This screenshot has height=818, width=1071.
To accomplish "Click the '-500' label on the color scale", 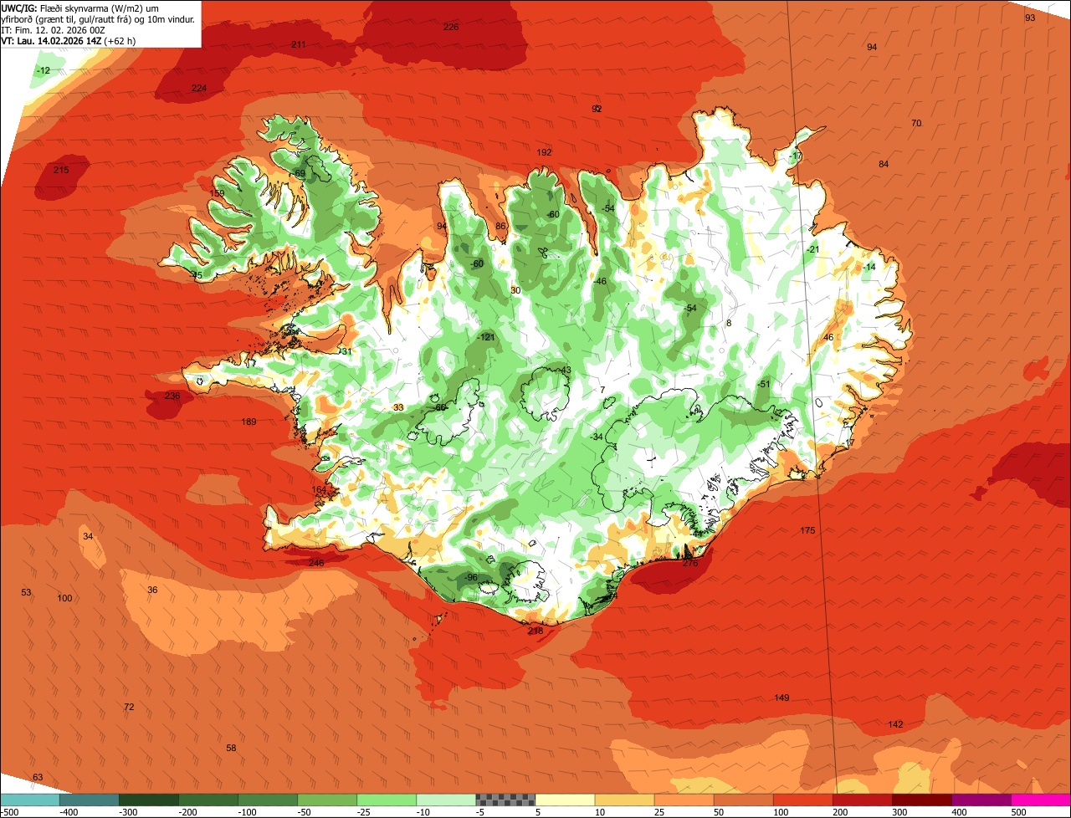I will [10, 812].
